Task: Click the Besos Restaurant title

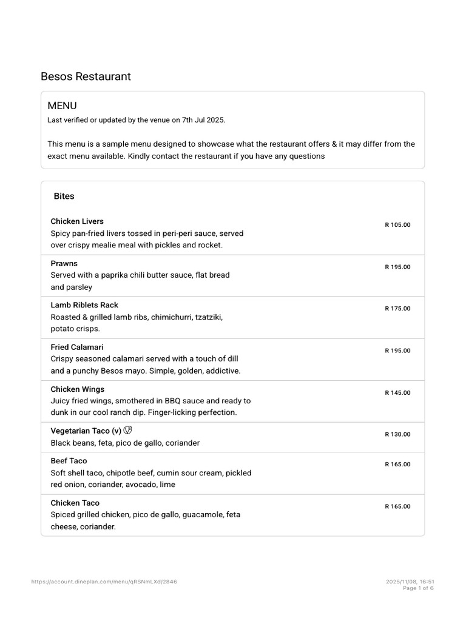Action: pos(86,76)
